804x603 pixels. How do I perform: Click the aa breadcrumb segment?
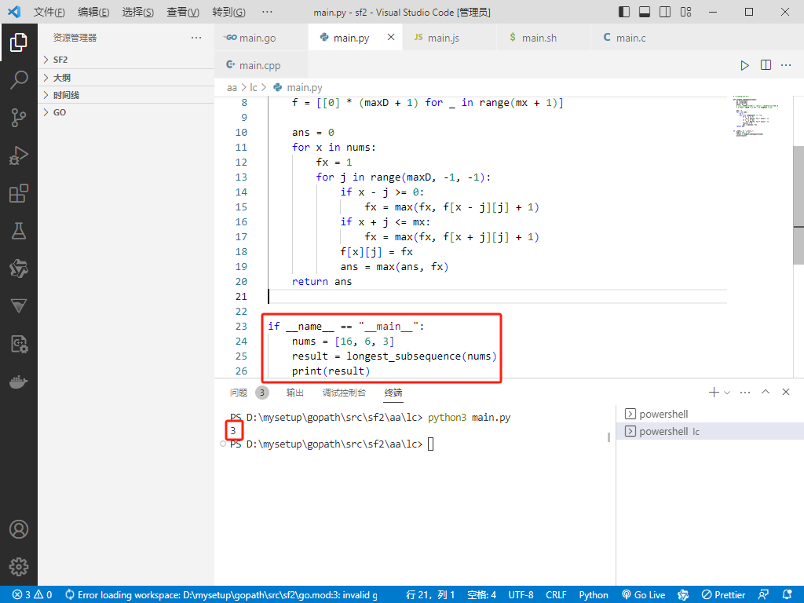tap(232, 88)
